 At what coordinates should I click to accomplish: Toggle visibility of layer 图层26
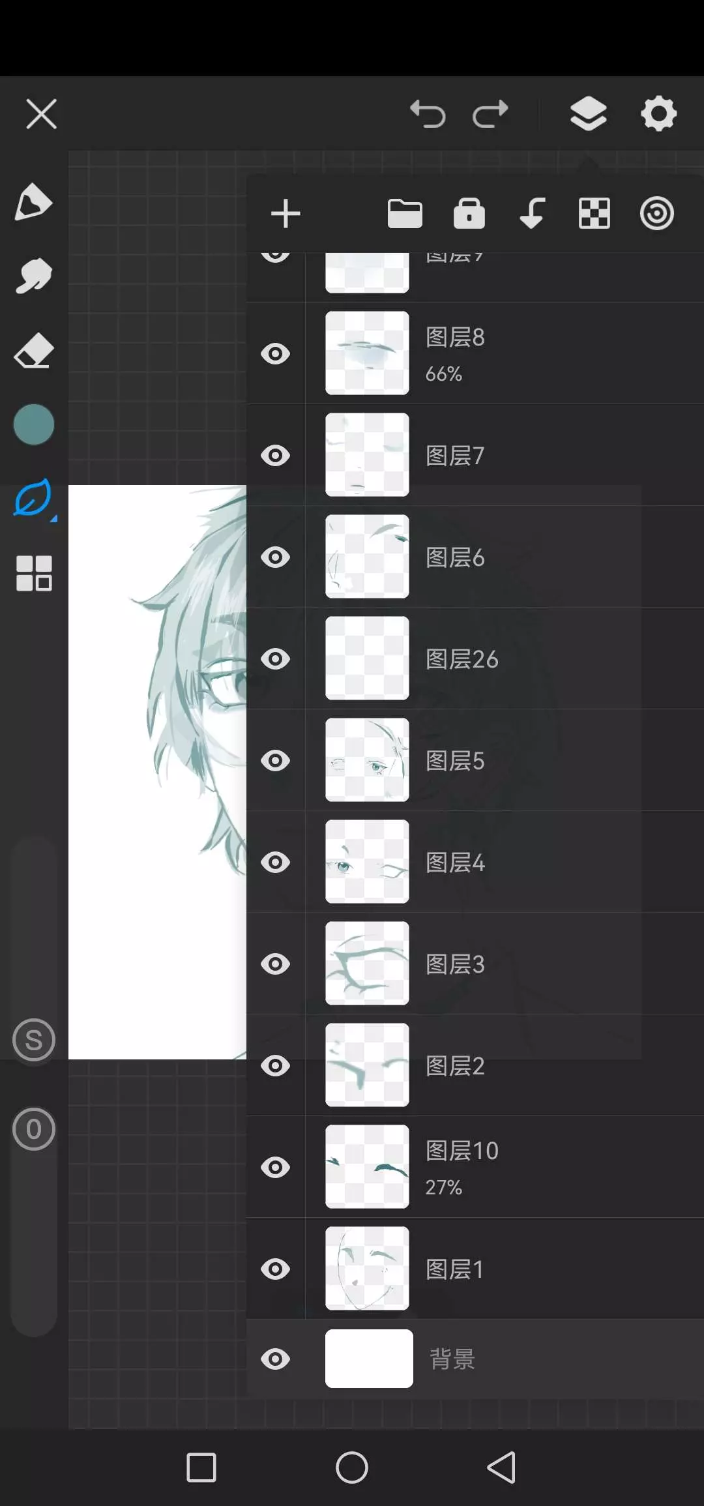click(x=276, y=659)
